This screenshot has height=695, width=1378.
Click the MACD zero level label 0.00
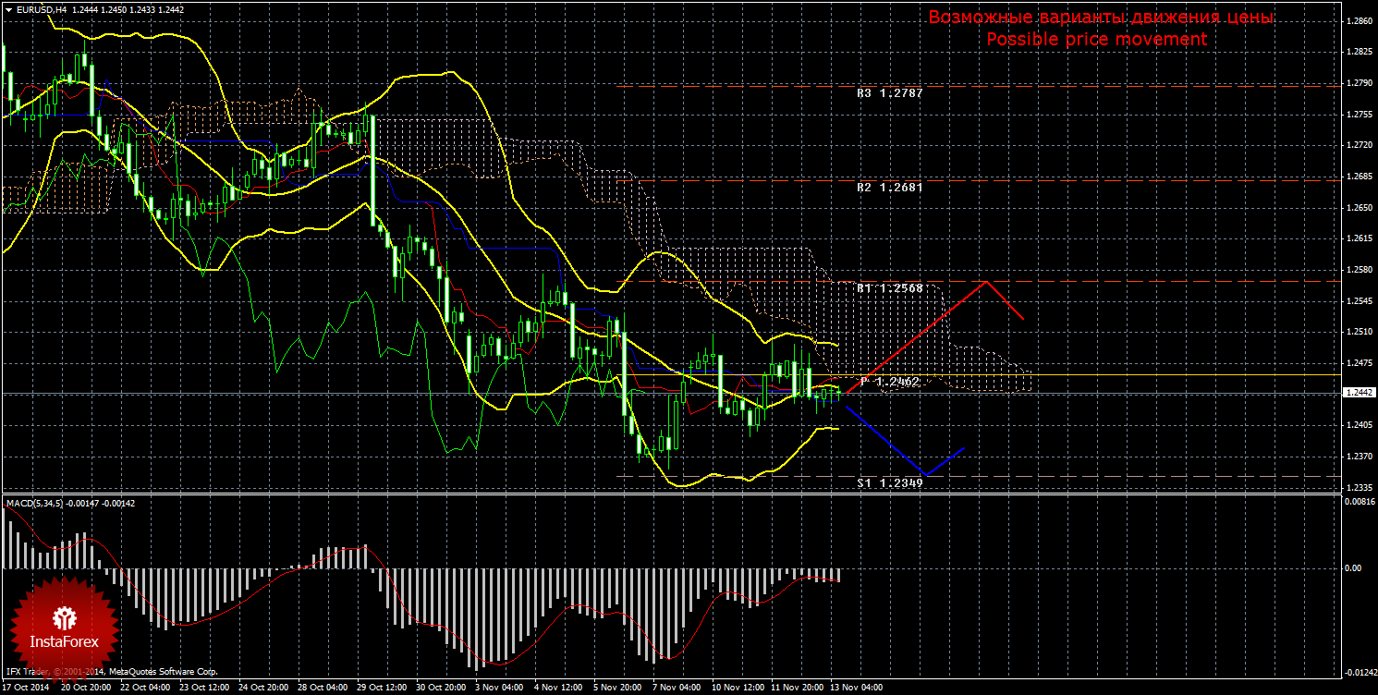pos(1354,568)
